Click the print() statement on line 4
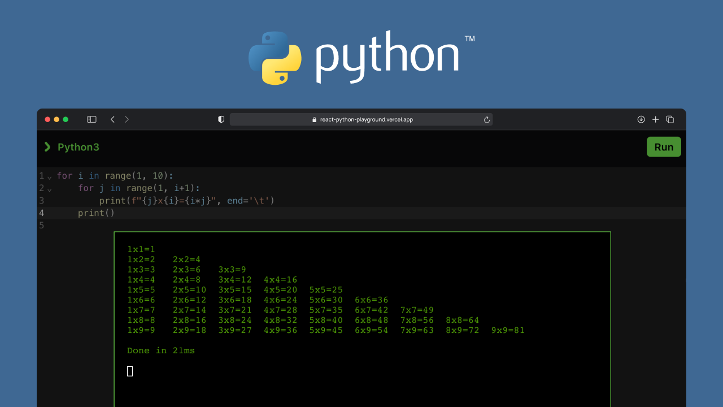 click(96, 213)
